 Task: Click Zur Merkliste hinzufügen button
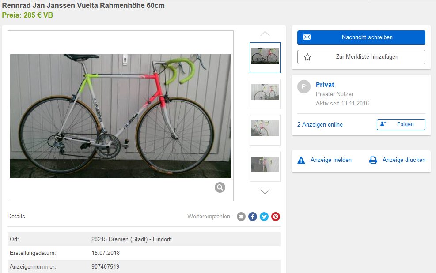coord(361,57)
